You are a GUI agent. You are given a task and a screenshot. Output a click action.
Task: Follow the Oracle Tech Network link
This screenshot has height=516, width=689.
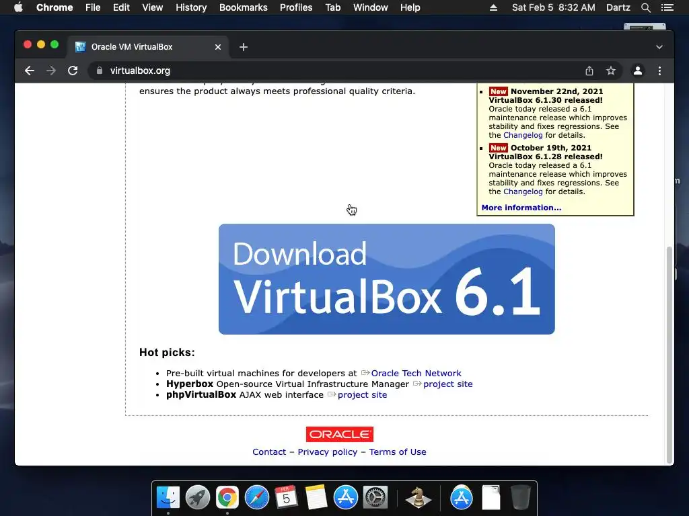coord(416,374)
